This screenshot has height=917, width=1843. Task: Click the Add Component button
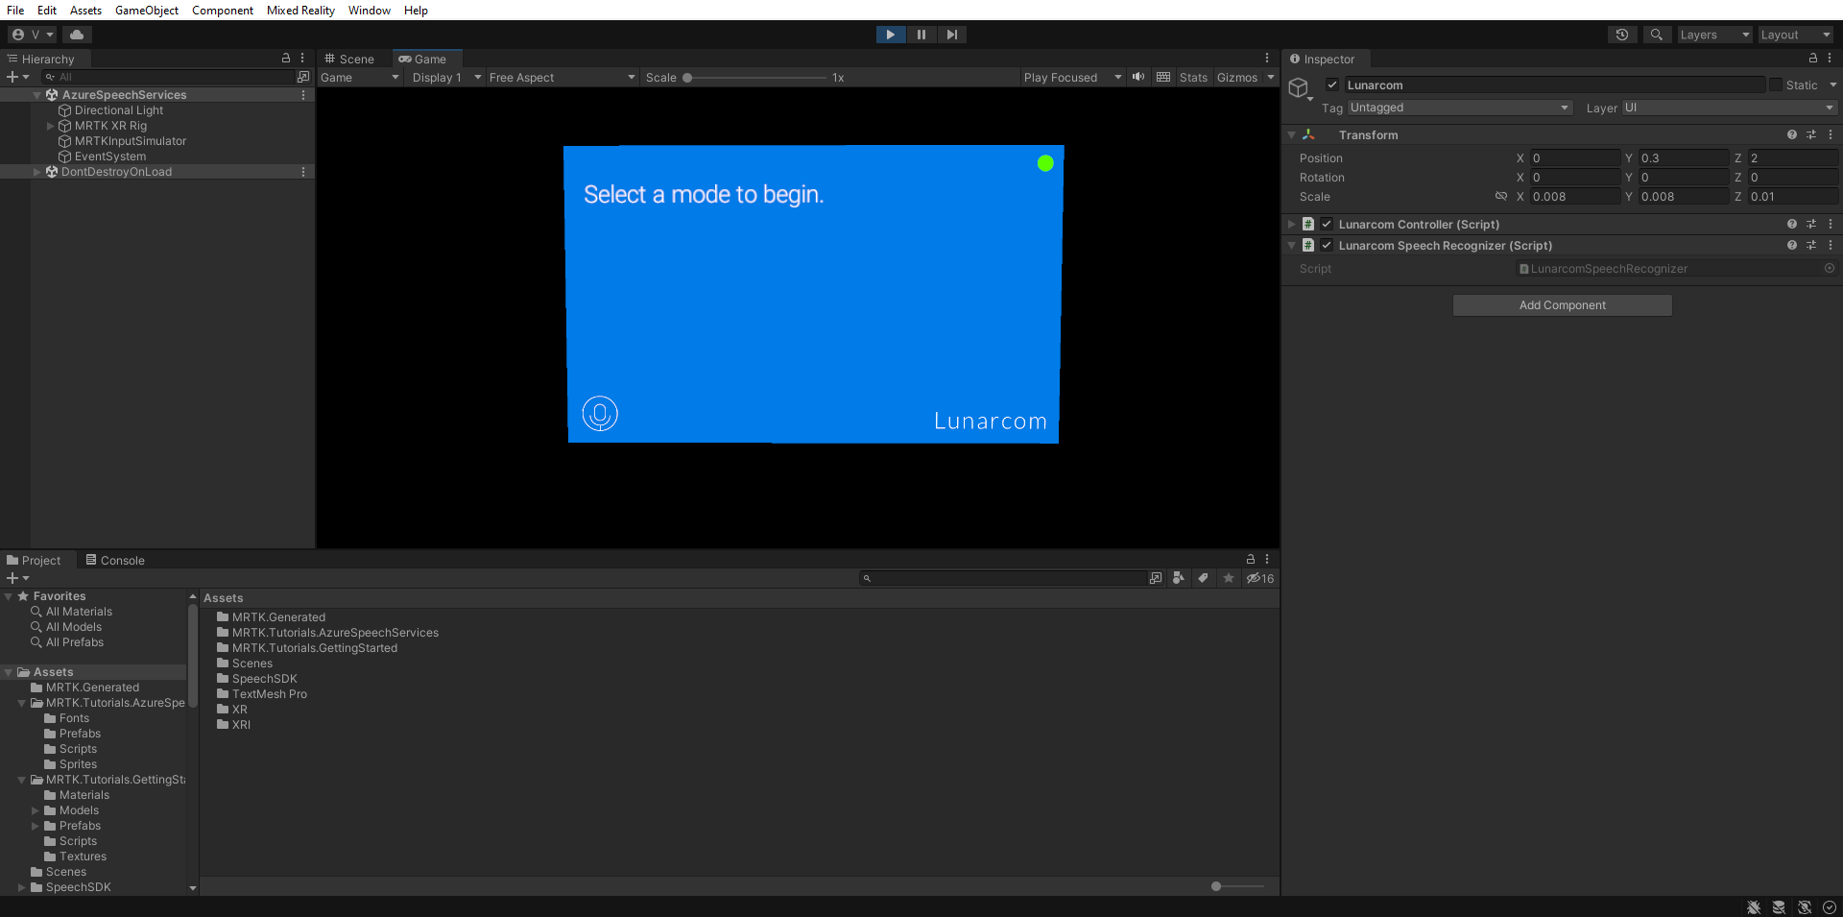click(x=1563, y=305)
